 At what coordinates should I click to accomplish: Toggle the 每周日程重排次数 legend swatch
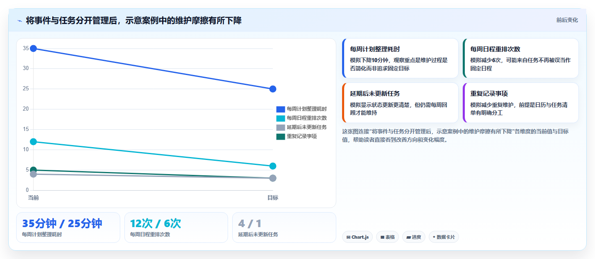tap(281, 118)
